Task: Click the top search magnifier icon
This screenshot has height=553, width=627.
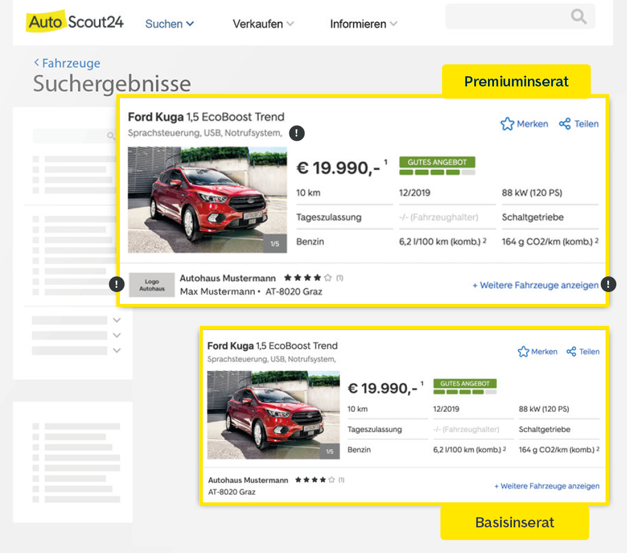Action: tap(579, 16)
